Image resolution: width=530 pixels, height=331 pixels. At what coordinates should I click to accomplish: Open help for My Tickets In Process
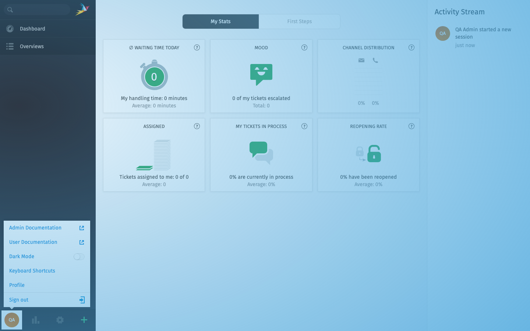tap(304, 126)
